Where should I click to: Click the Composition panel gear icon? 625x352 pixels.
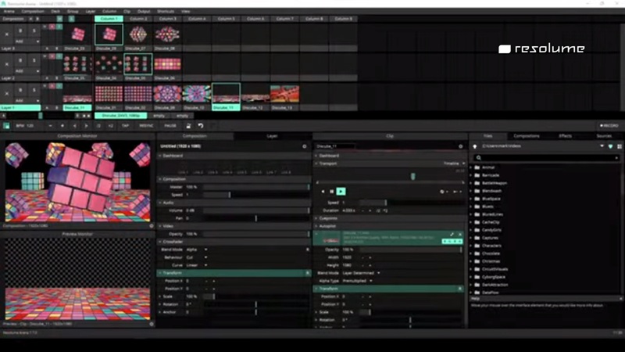coord(305,146)
